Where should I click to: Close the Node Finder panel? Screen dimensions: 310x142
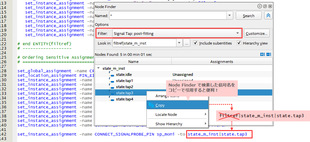coord(270,6)
